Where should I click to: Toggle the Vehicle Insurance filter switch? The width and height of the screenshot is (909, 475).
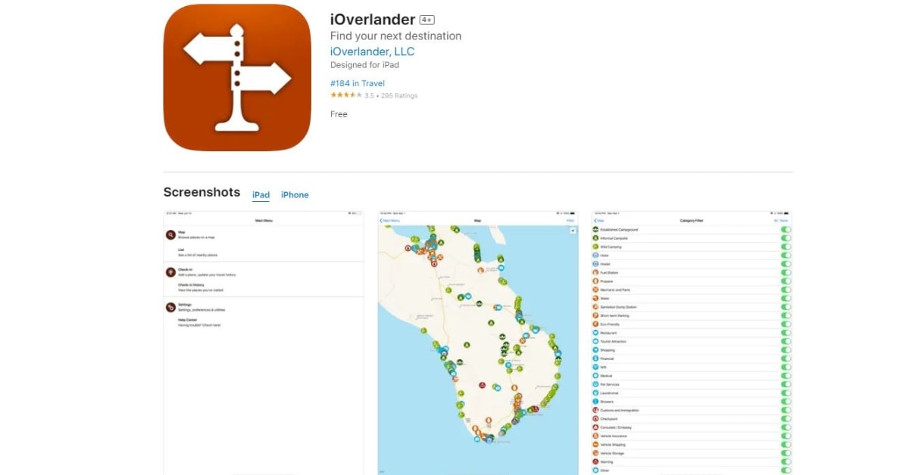click(786, 436)
